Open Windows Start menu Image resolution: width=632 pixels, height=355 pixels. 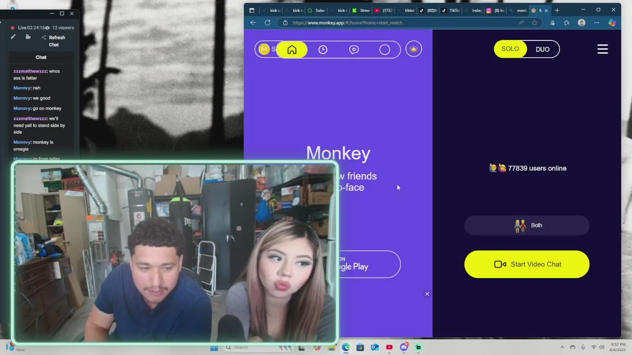[x=214, y=348]
